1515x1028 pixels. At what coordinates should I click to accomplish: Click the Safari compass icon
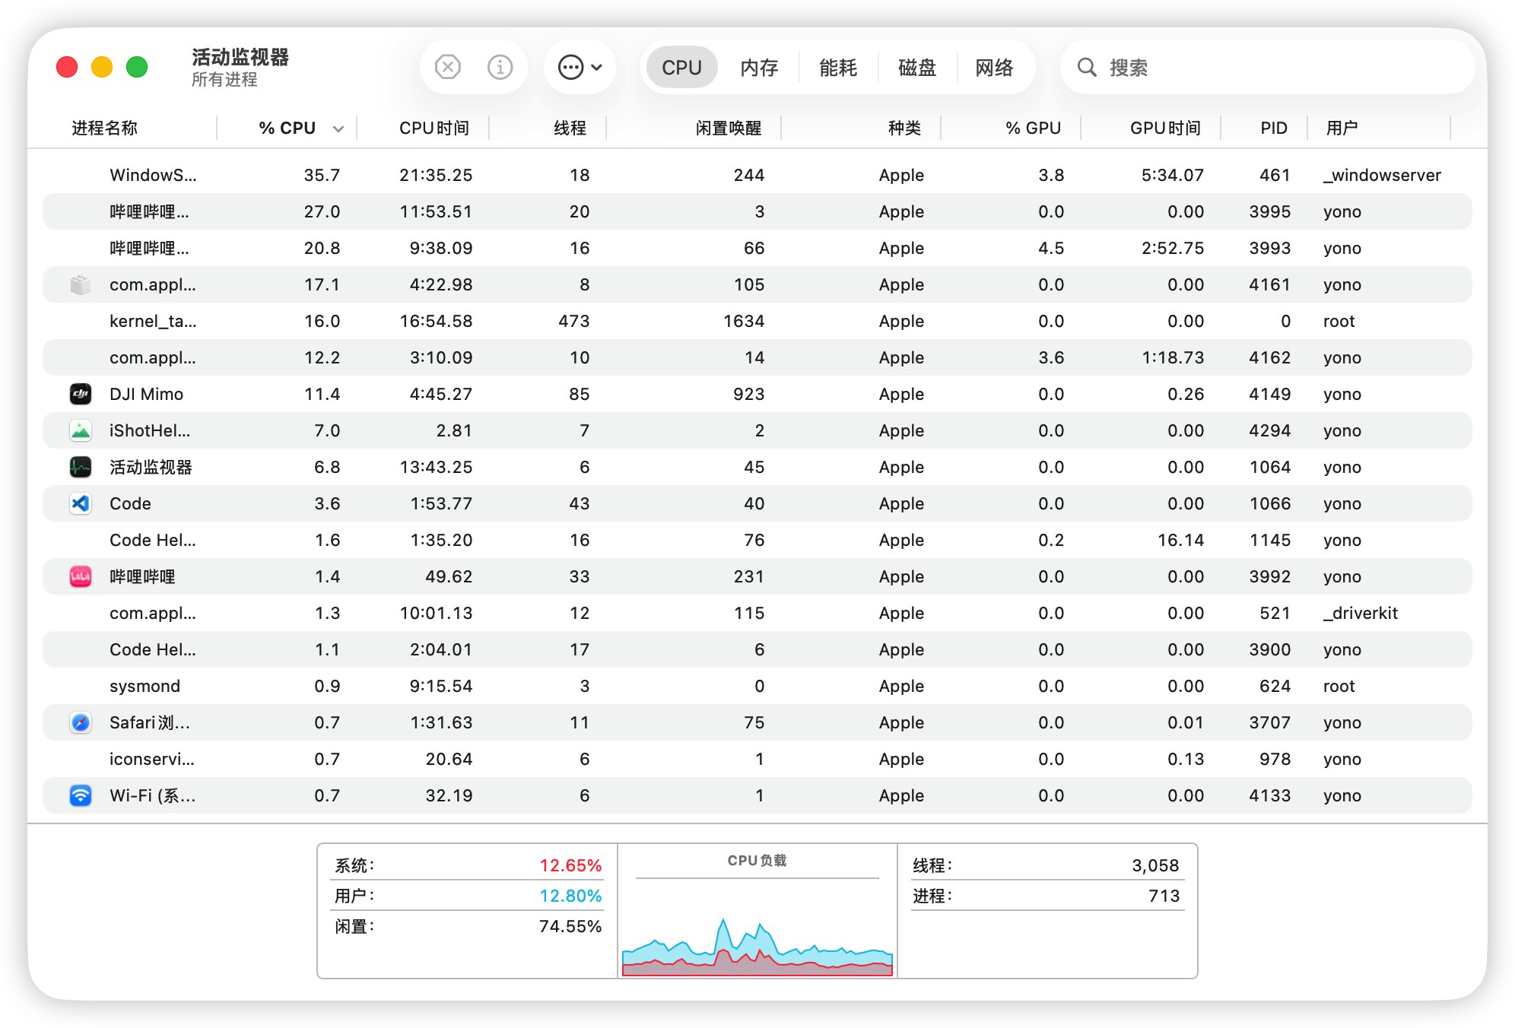click(x=81, y=722)
